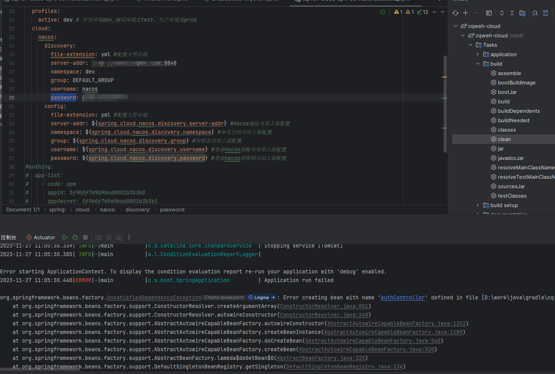Stop the running process
The height and width of the screenshot is (374, 555).
point(85,237)
